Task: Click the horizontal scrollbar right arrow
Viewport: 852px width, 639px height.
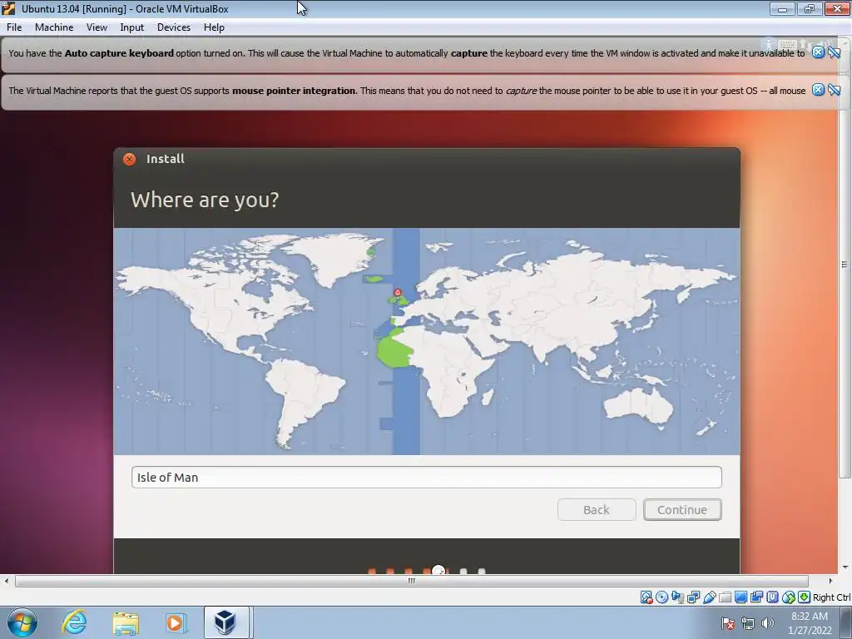Action: coord(830,581)
